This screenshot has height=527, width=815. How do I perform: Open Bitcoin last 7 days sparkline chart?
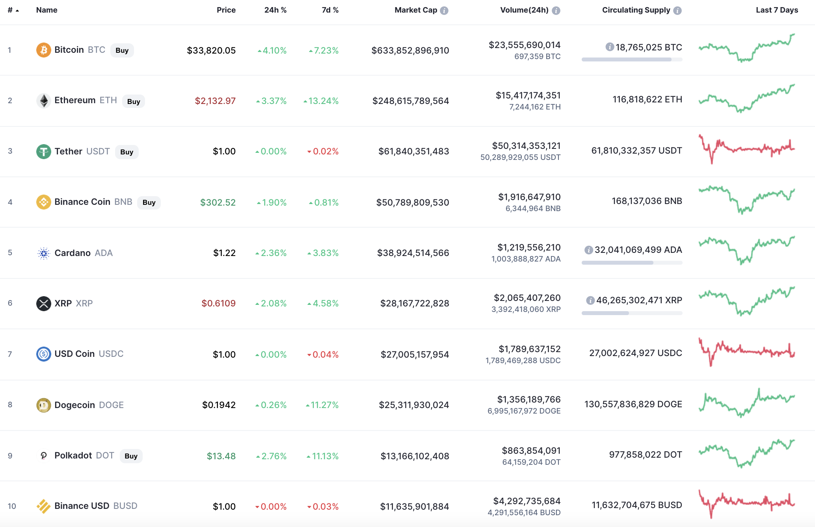(x=747, y=48)
